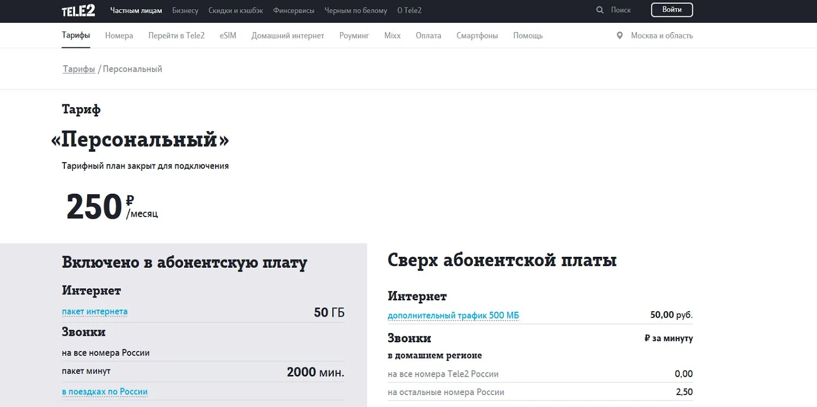Select the Номера tab
The height and width of the screenshot is (407, 817).
pos(119,35)
